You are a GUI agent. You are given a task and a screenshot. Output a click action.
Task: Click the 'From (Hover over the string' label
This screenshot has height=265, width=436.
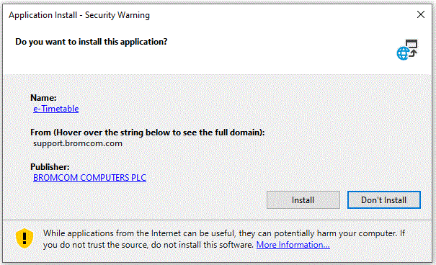tap(147, 132)
